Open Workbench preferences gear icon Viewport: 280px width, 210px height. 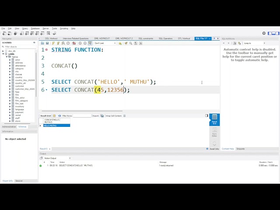pos(264,33)
